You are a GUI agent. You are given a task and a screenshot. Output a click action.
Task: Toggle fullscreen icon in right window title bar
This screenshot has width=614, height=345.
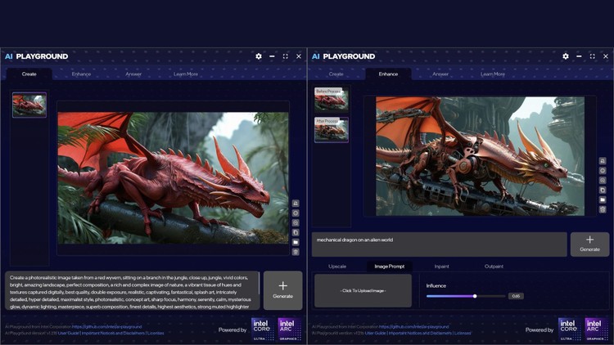click(x=593, y=56)
